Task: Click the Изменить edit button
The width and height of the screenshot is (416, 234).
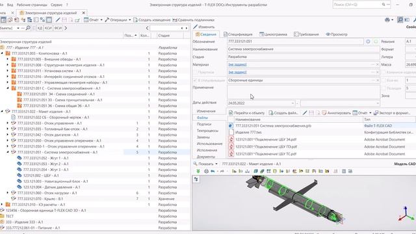Action: (x=204, y=27)
